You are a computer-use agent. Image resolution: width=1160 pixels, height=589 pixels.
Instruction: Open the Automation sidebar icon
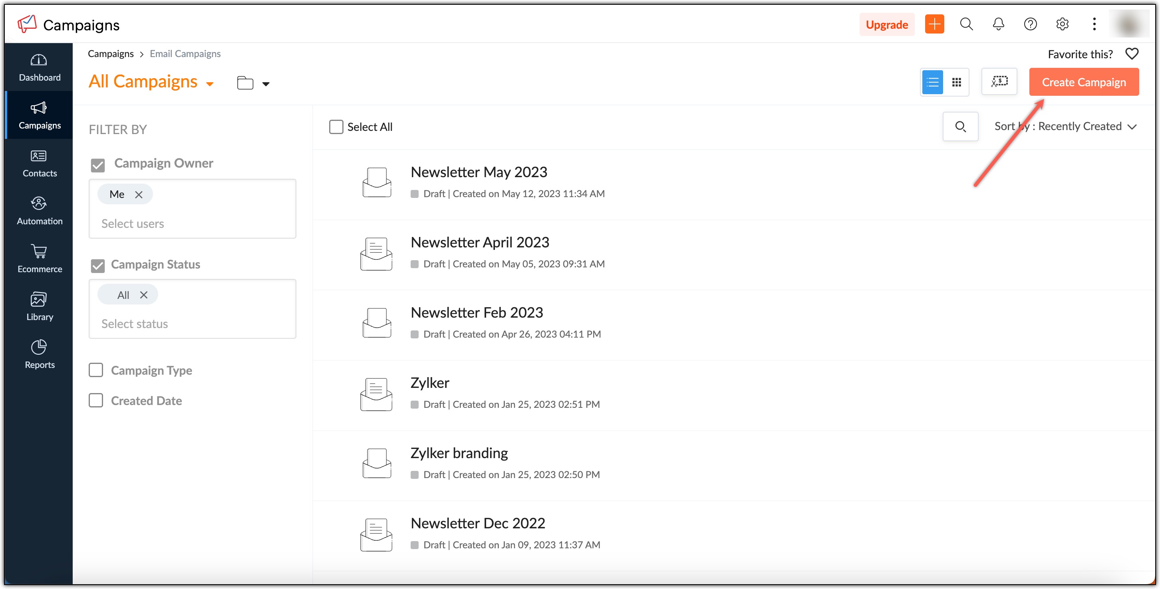click(39, 210)
